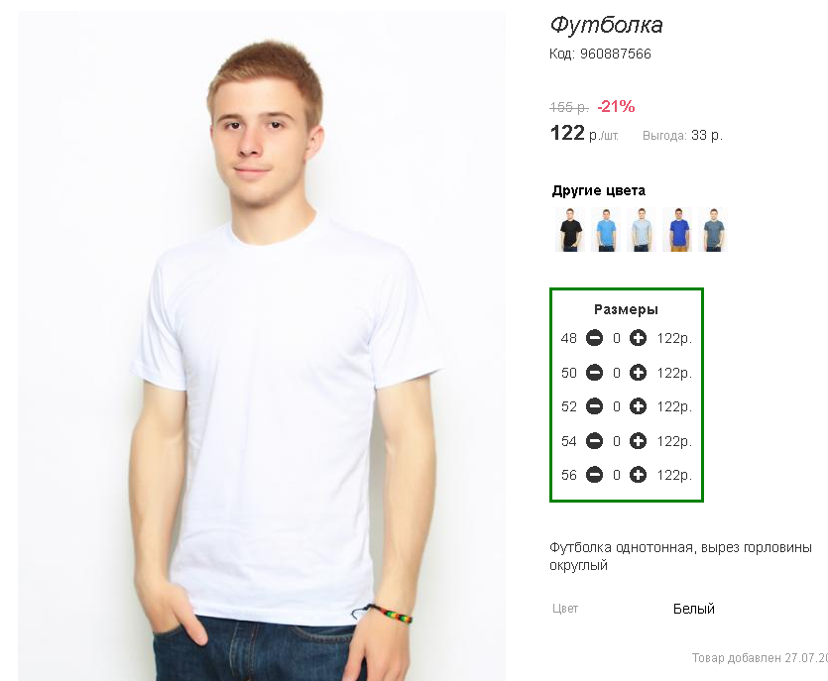Screen dimensions: 828x681
Task: Select the sky blue t-shirt thumbnail
Action: click(606, 230)
